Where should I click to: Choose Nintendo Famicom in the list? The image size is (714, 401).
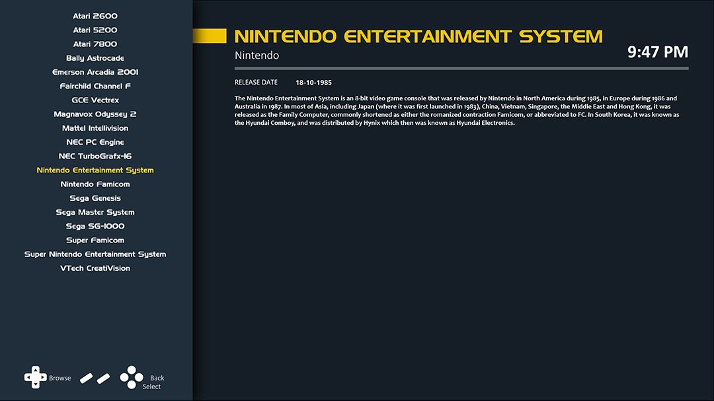coord(95,184)
